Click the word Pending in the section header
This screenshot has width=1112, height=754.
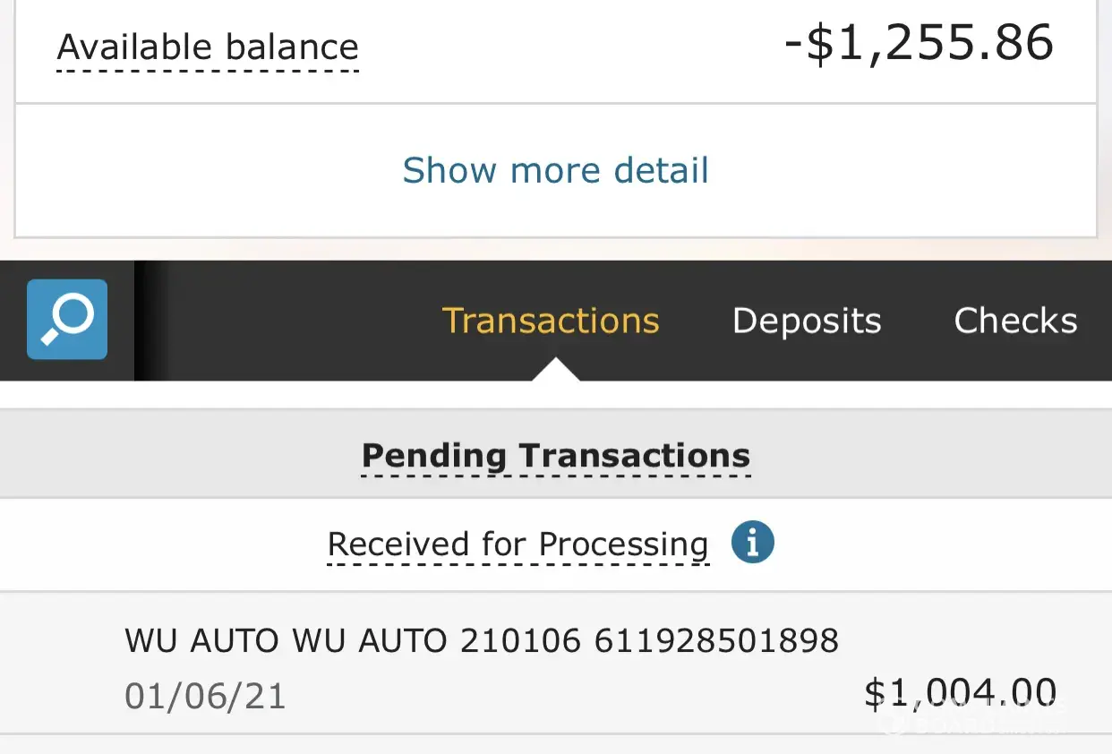point(434,456)
